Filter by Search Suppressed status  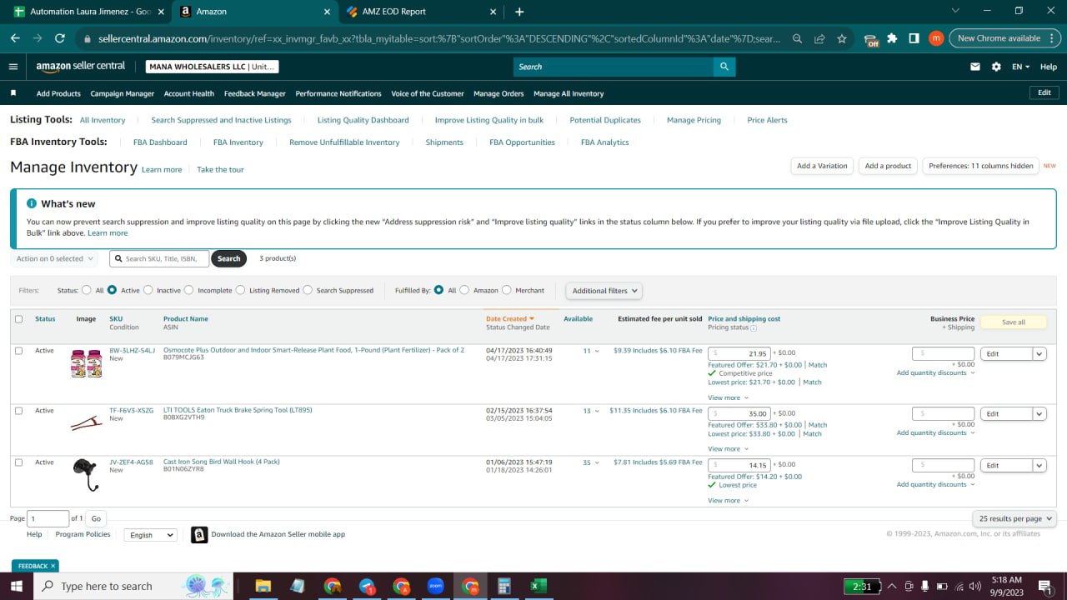tap(308, 291)
